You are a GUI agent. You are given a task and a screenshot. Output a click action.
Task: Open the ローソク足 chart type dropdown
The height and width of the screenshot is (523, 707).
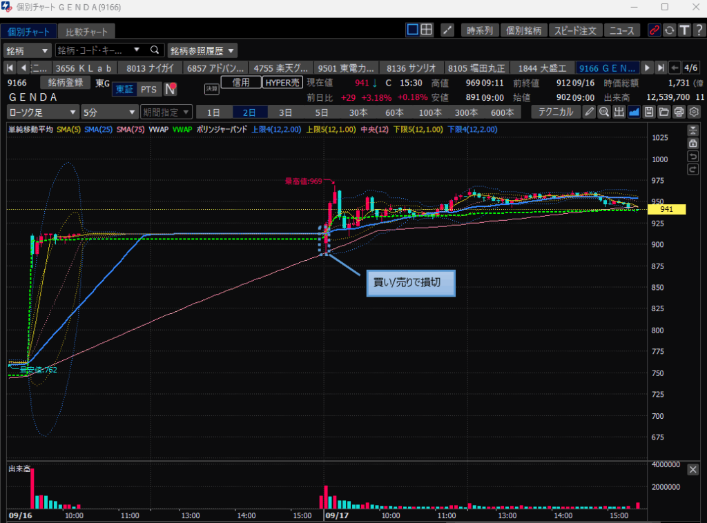point(43,112)
